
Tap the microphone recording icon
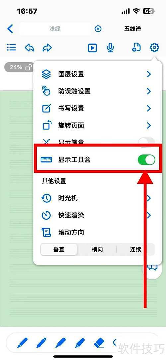[110, 48]
